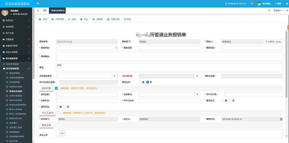Click search icon in 关联借款单 field
Image resolution: width=289 pixels, height=143 pixels.
coord(197,76)
